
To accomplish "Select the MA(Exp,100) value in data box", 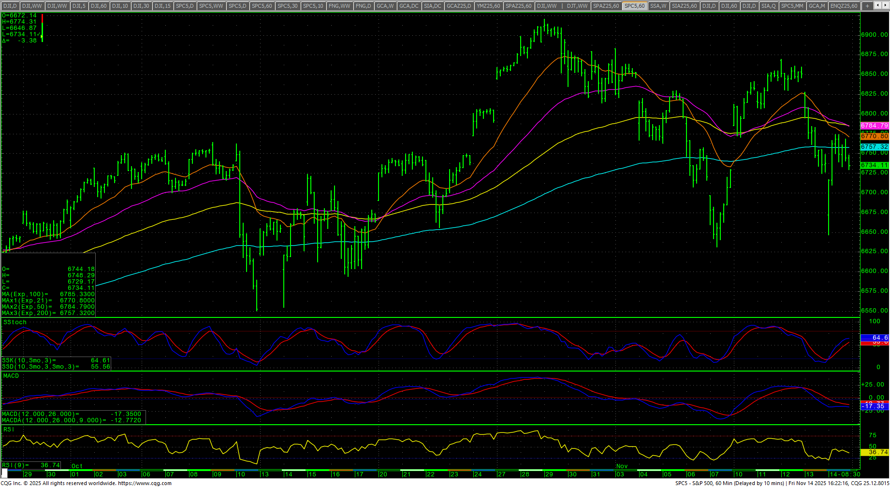I will [x=48, y=294].
